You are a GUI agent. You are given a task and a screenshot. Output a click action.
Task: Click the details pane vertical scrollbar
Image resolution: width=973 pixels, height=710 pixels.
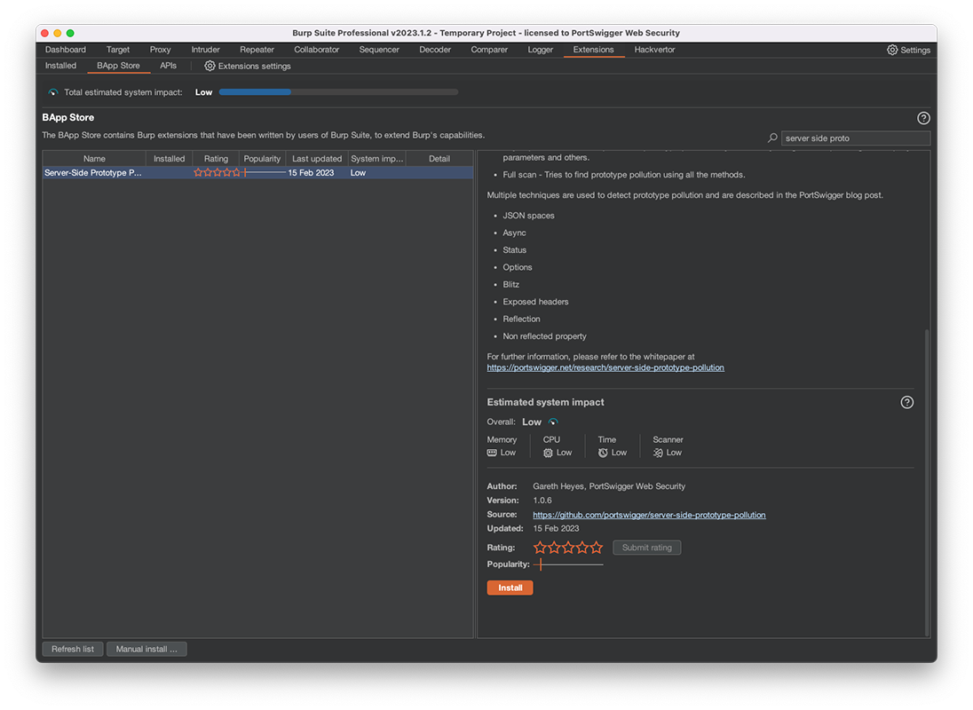pyautogui.click(x=927, y=481)
